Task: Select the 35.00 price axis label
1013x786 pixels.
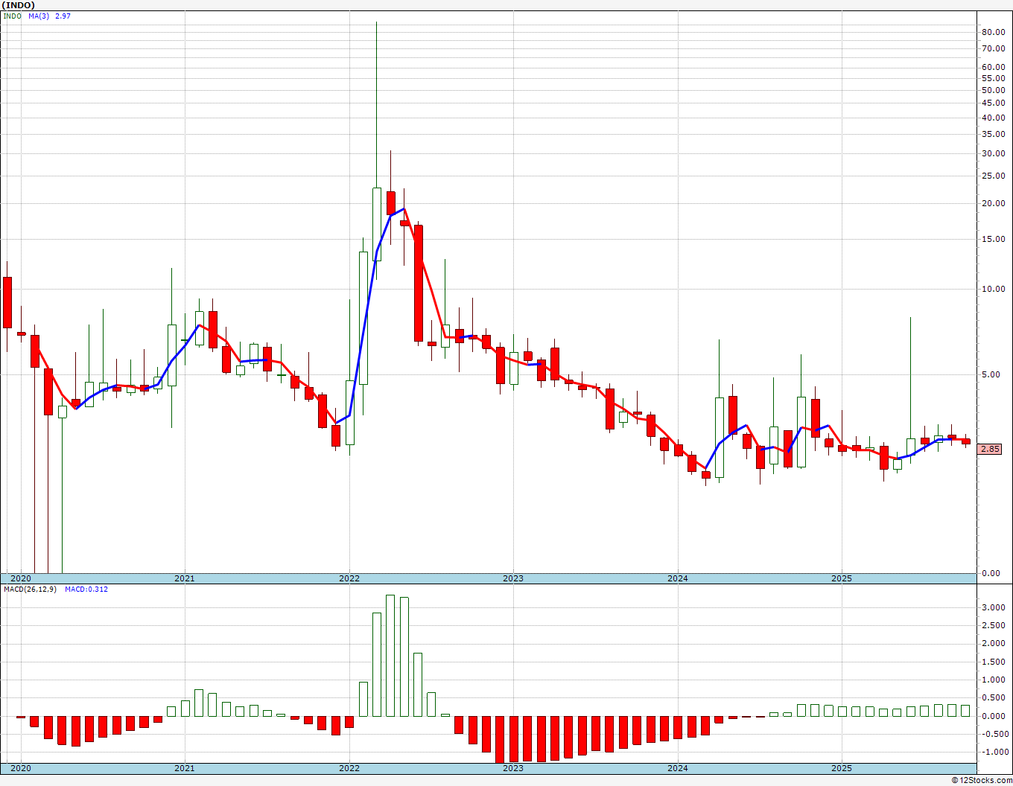Action: tap(994, 134)
